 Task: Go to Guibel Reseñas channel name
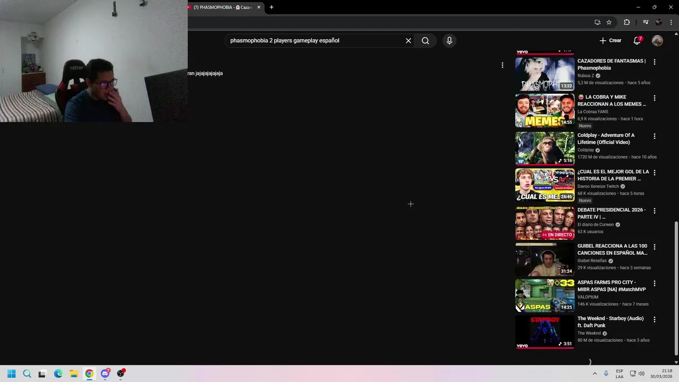[x=591, y=261]
